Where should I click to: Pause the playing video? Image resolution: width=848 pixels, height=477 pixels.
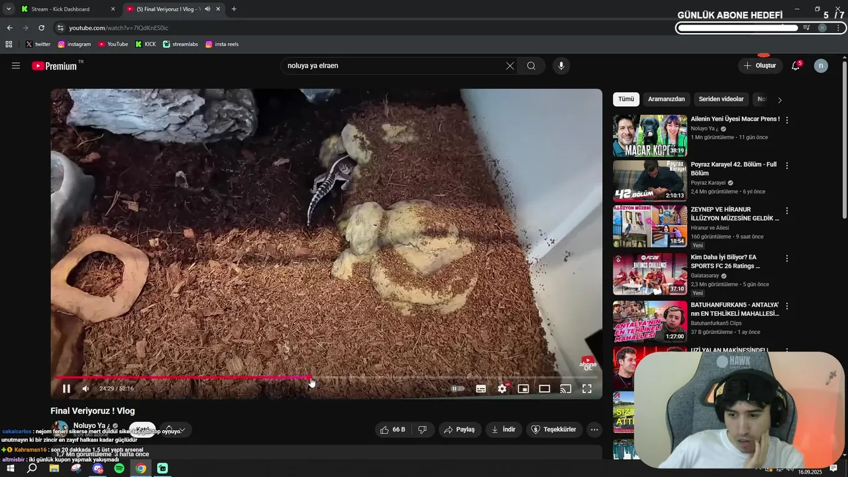click(66, 389)
